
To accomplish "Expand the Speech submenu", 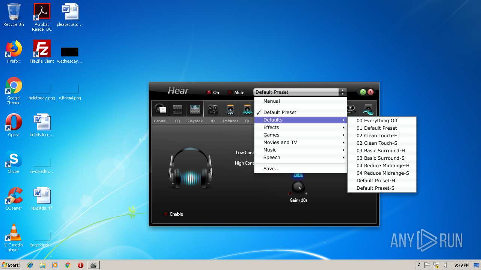I will click(x=300, y=157).
